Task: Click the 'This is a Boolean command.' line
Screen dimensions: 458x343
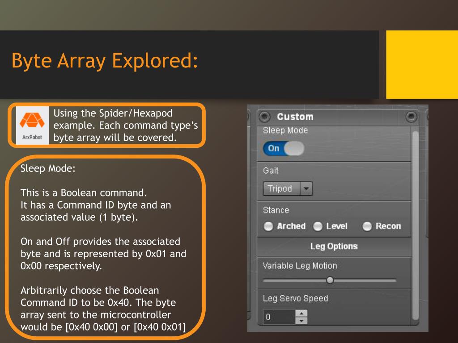Action: (84, 193)
